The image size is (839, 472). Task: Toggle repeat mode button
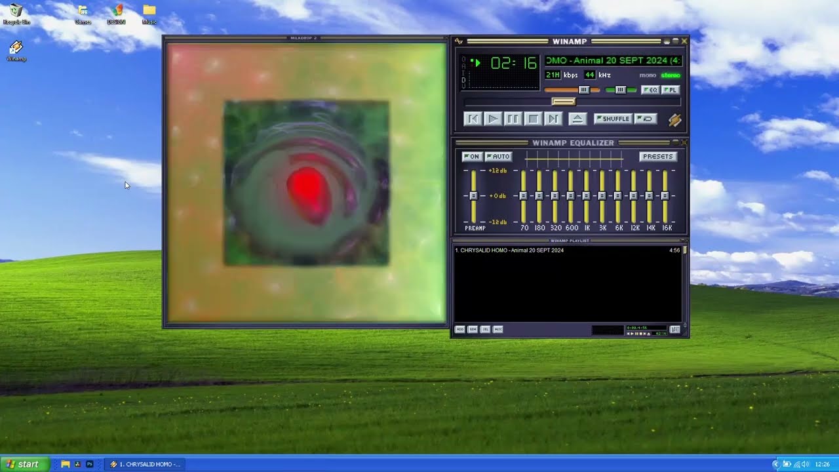coord(646,119)
